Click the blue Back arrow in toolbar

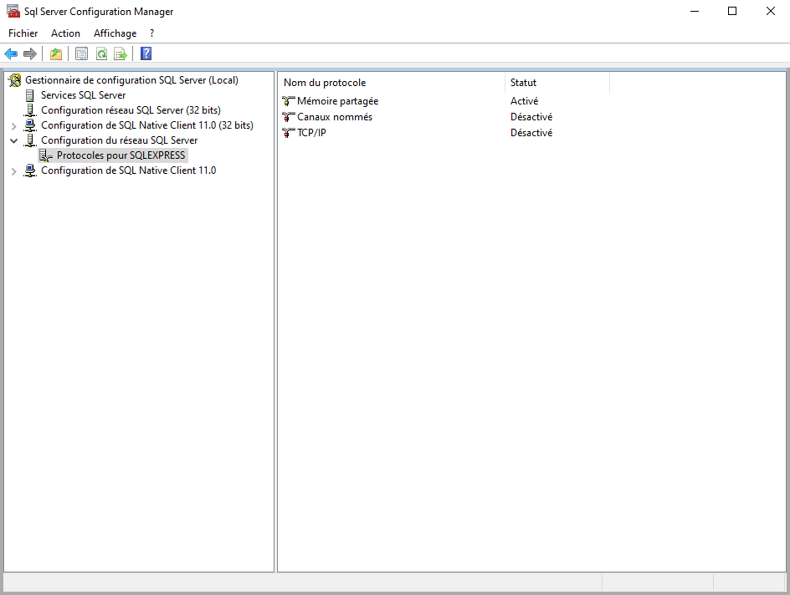coord(11,54)
